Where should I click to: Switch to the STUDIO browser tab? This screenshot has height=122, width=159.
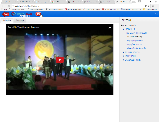tap(26, 2)
